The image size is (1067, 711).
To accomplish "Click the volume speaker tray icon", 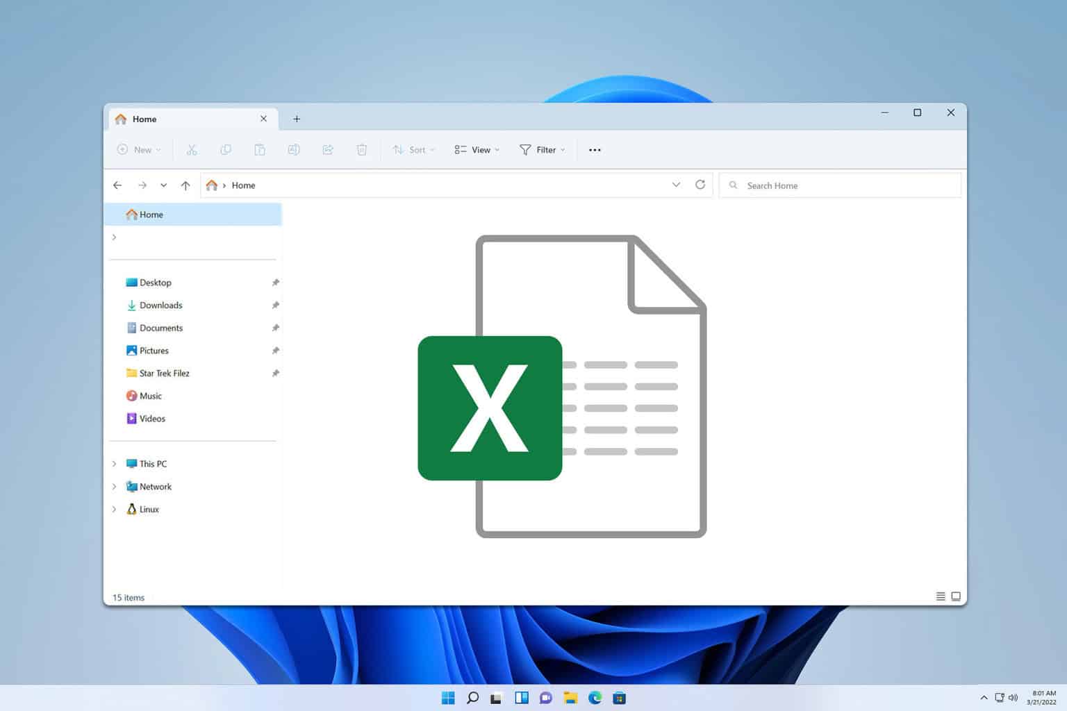I will click(x=1013, y=698).
